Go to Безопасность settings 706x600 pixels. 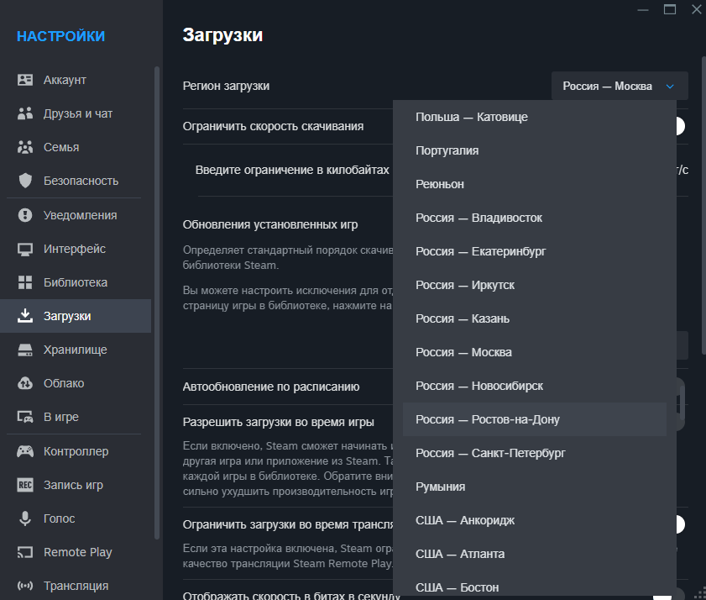[76, 181]
